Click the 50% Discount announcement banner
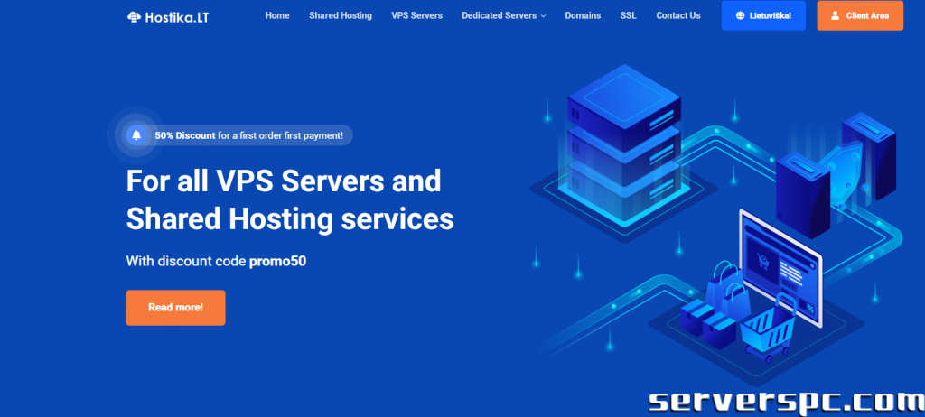 click(x=248, y=135)
